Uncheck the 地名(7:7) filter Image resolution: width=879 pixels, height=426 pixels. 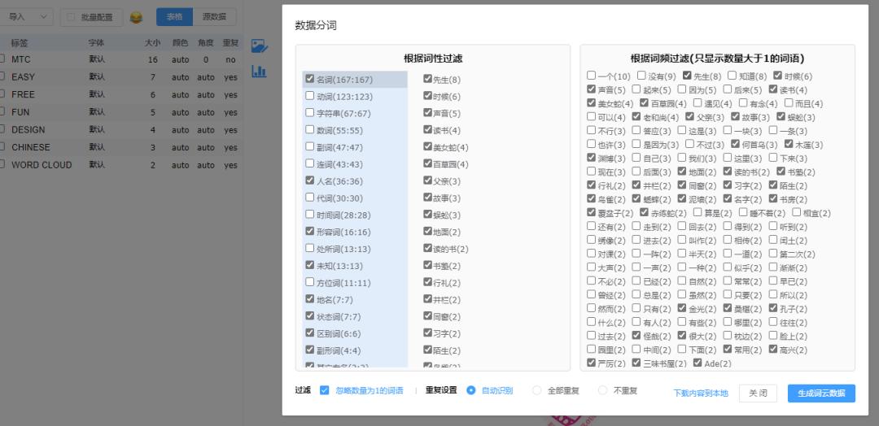coord(309,299)
